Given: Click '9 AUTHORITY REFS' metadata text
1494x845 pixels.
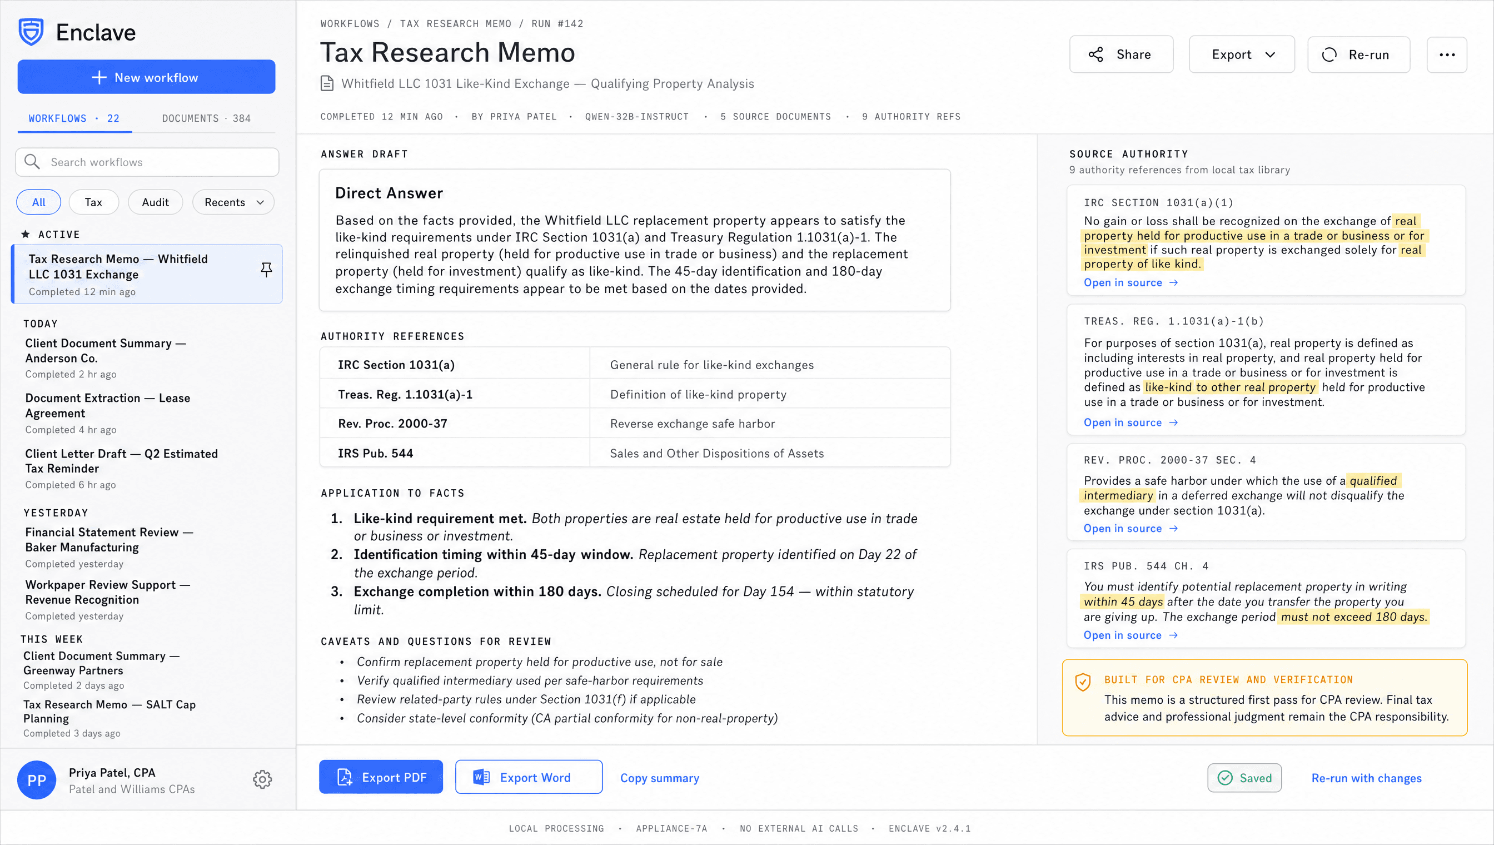Looking at the screenshot, I should (x=911, y=117).
